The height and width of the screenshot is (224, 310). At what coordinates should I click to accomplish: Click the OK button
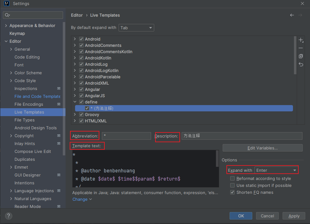pos(241,216)
